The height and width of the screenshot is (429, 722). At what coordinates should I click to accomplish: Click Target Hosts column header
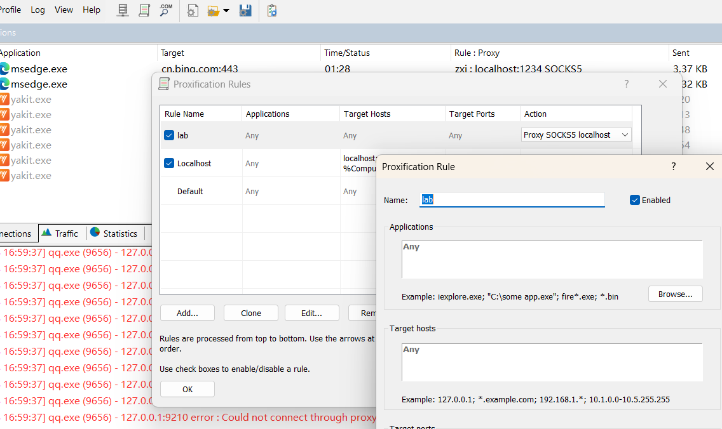coord(392,114)
